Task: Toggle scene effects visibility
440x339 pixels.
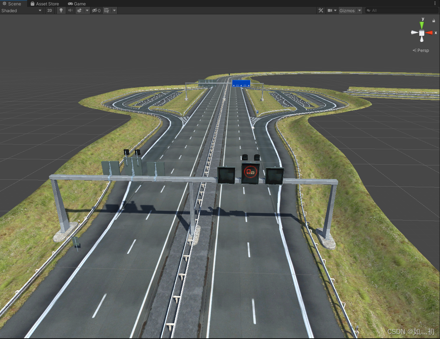Action: (79, 10)
